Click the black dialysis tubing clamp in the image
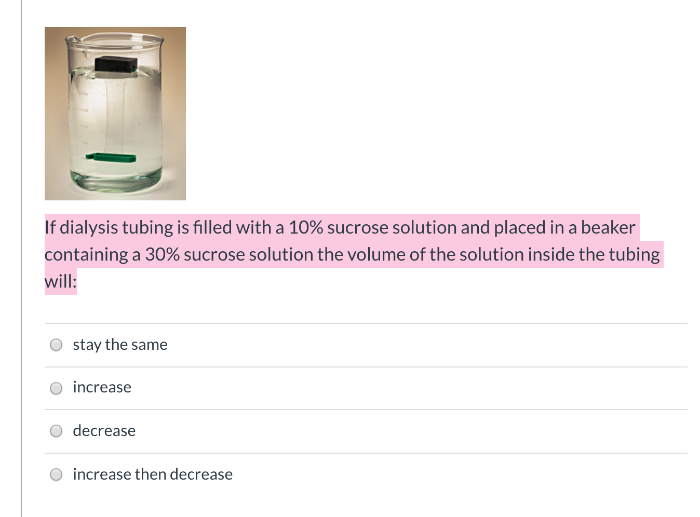 click(115, 63)
